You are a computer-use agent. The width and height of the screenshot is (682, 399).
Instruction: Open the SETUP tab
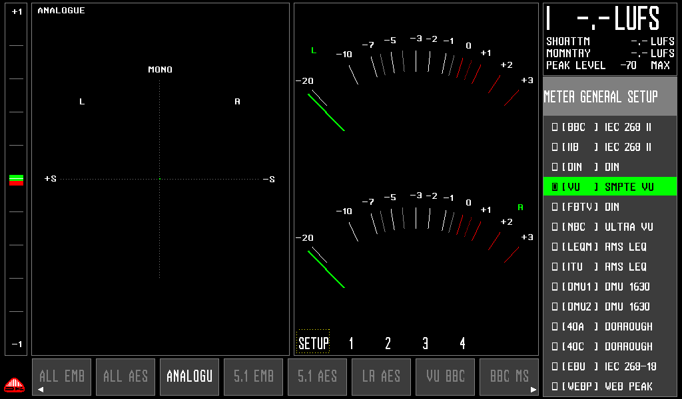313,343
